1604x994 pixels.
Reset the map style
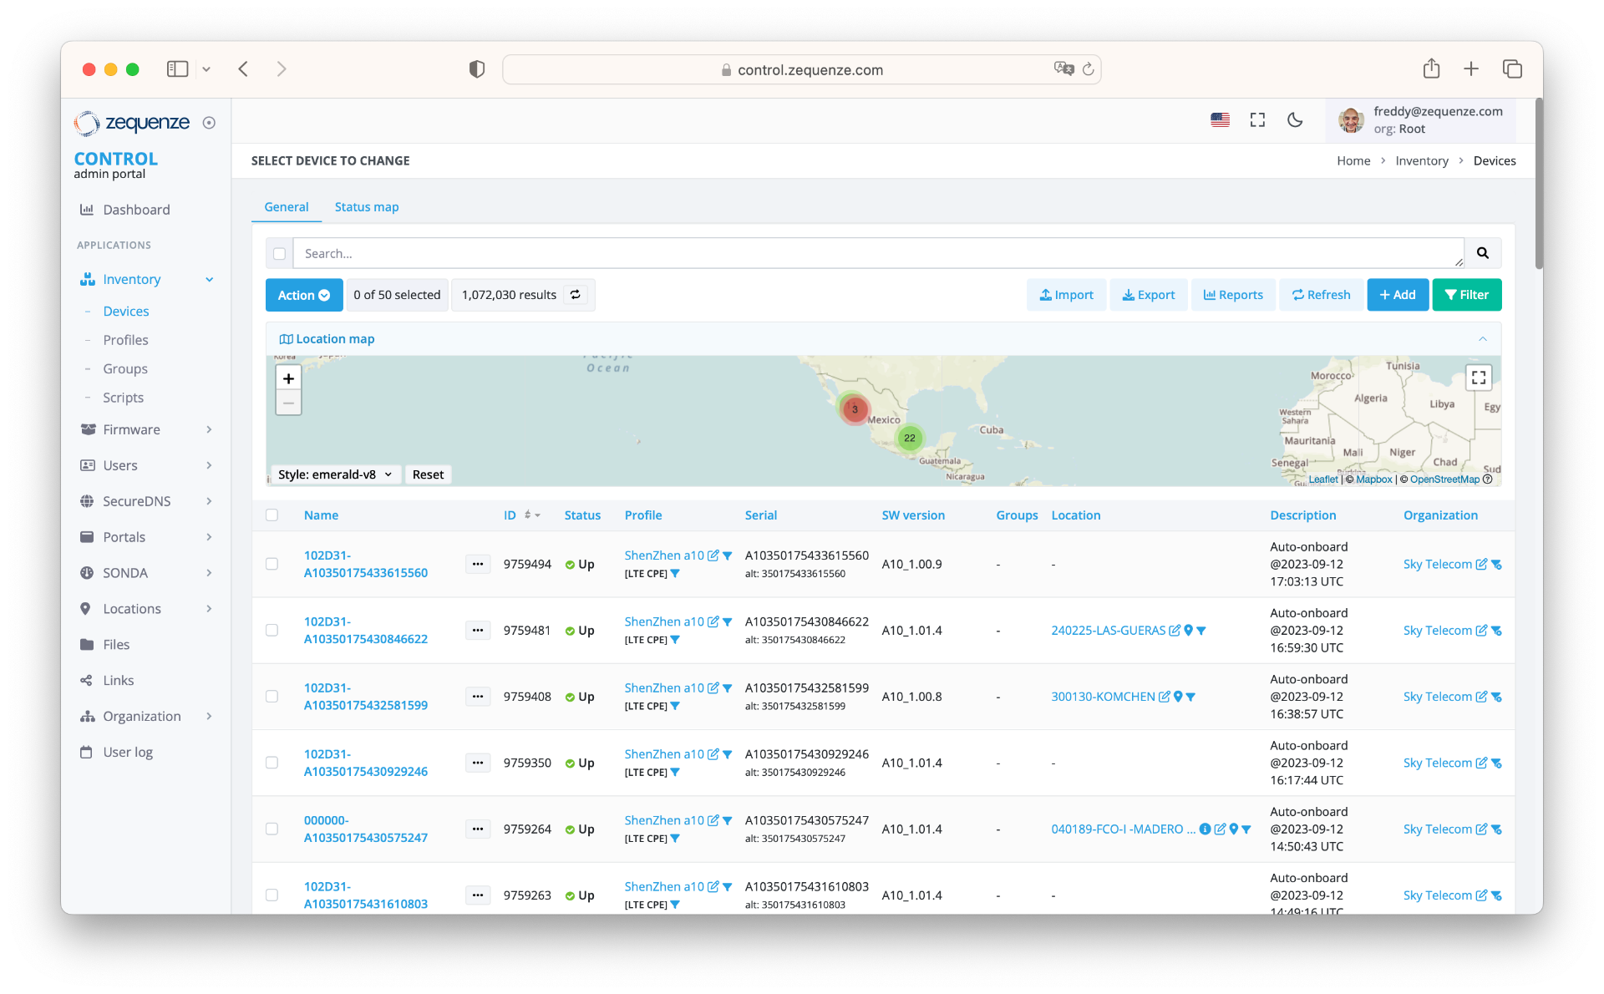point(428,474)
